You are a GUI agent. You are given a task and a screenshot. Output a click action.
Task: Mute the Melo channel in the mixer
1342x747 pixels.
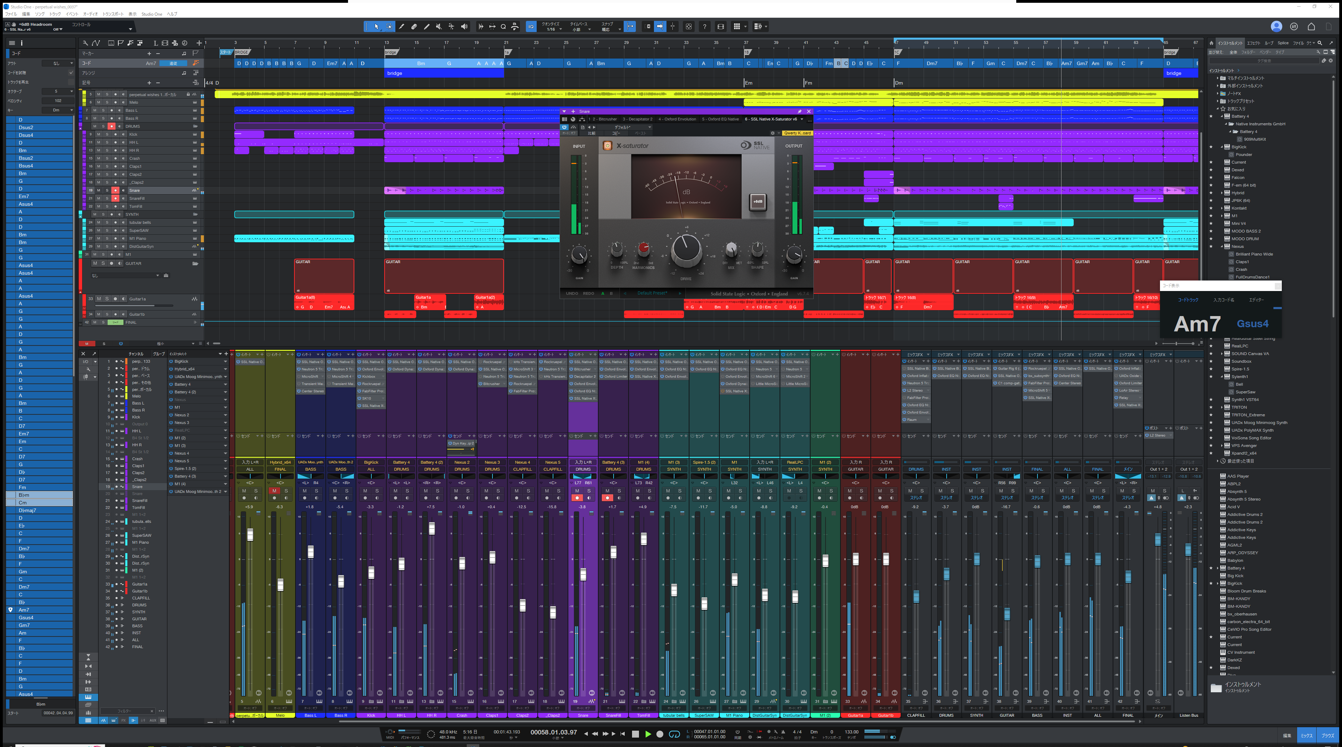point(274,491)
